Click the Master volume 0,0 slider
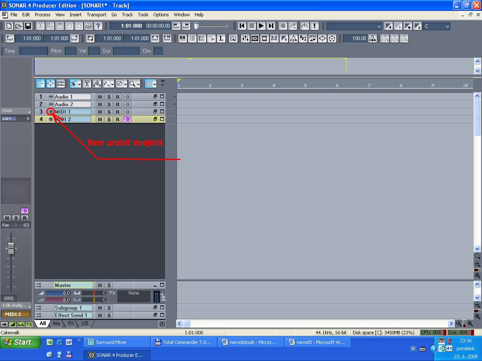Screen dimensions: 482x361 [x=57, y=293]
